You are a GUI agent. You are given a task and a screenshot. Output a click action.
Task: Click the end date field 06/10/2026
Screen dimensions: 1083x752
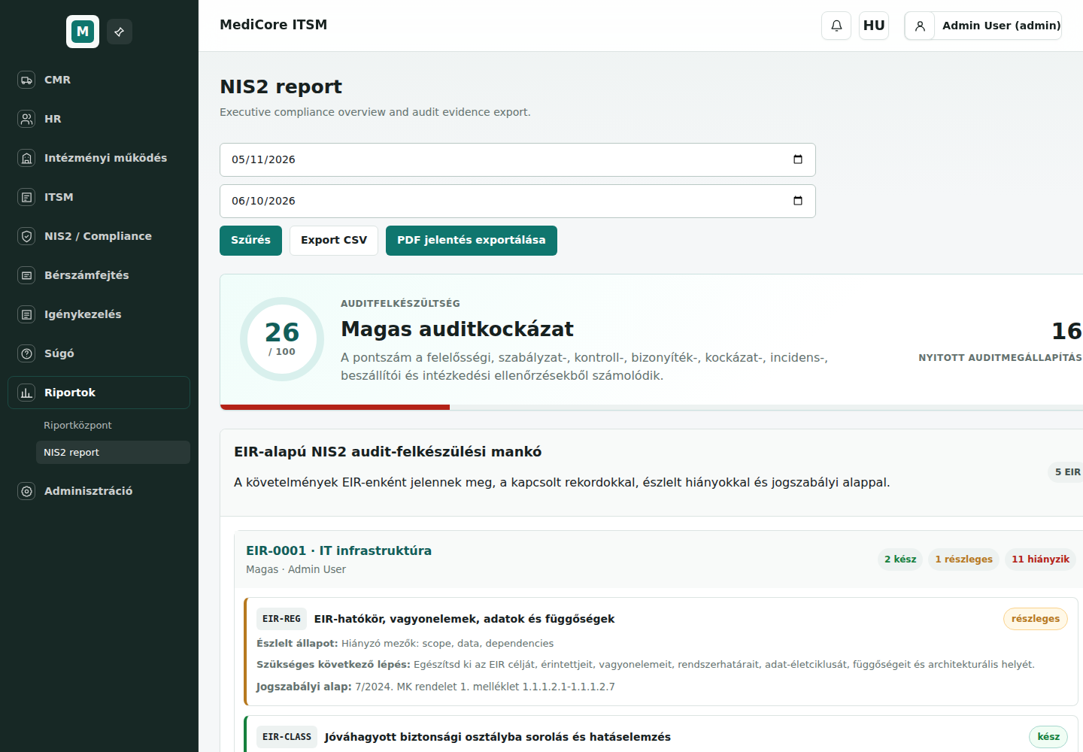point(517,201)
